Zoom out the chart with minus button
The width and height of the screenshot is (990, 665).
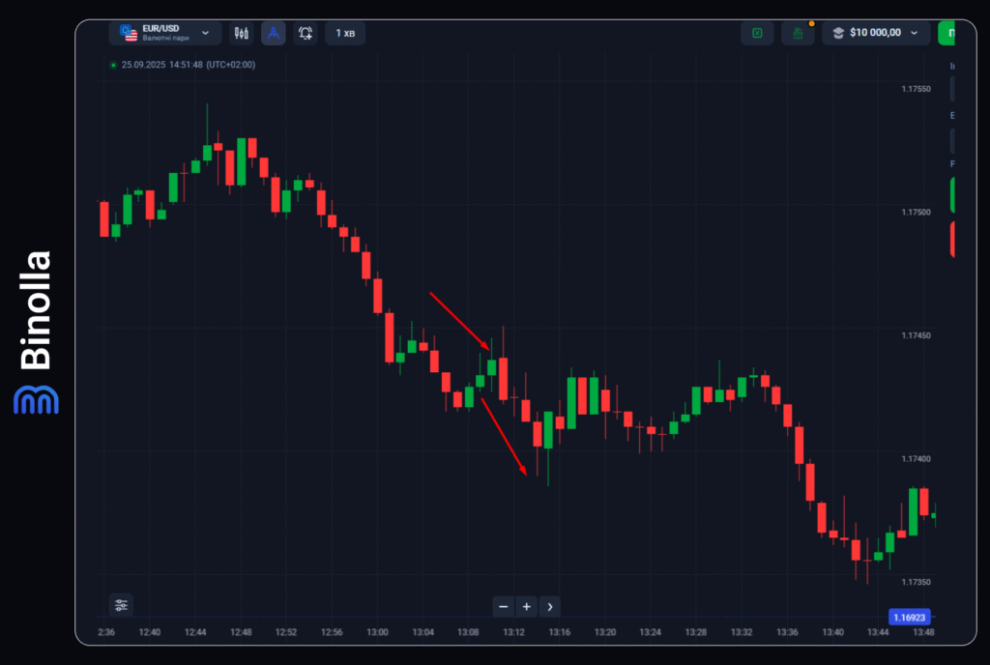tap(503, 607)
